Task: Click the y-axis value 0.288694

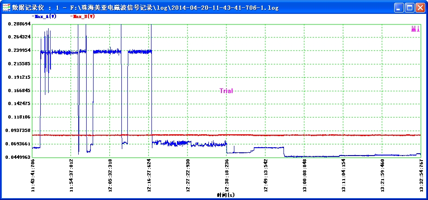Action: tap(19, 24)
